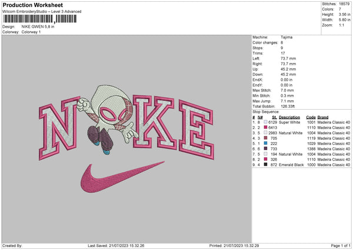Click the Gwen character in the design preview
The image size is (353, 250).
click(108, 119)
